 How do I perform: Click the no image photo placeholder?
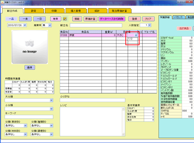pos(30,47)
